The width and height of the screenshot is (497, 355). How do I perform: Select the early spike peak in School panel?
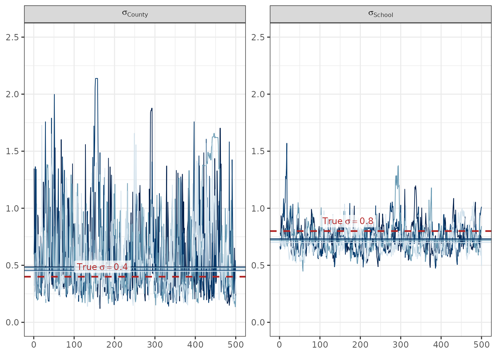coord(287,143)
